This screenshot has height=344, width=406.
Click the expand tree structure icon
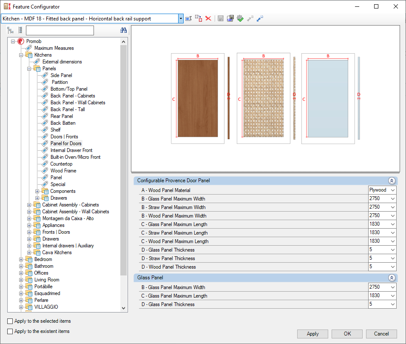pyautogui.click(x=10, y=30)
